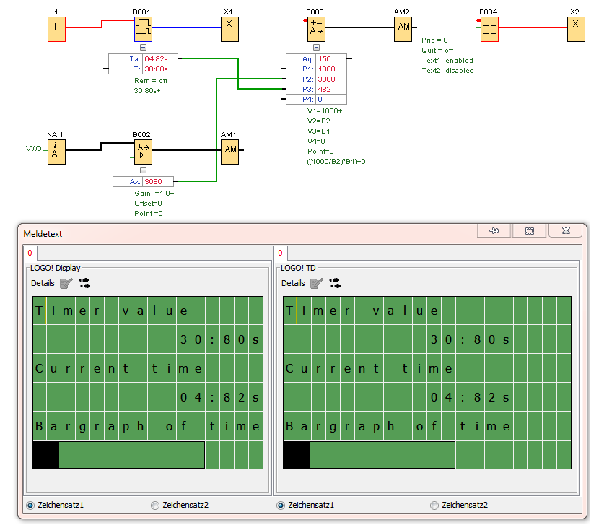Select Zeichensatz2 under LOGO! Display

[x=154, y=506]
